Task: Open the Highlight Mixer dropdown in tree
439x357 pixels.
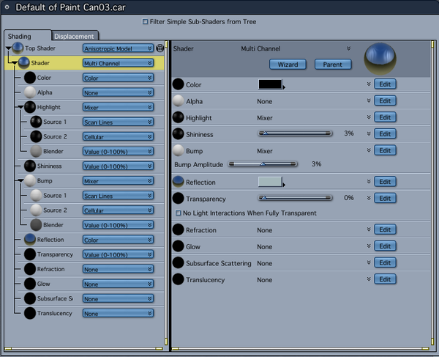Action: pos(118,107)
